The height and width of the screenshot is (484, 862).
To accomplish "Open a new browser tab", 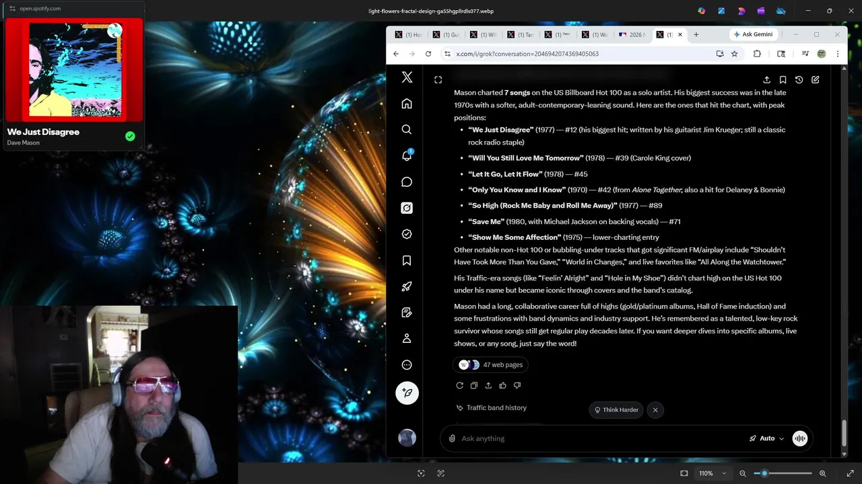I will (x=696, y=34).
